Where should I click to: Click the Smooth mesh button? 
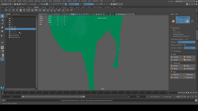[x=176, y=60]
